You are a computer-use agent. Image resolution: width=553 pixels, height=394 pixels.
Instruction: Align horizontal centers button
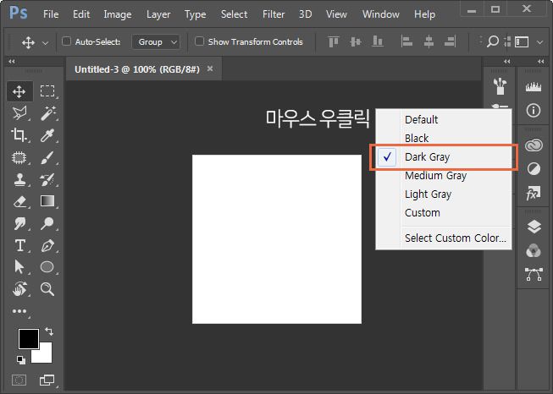(x=429, y=41)
